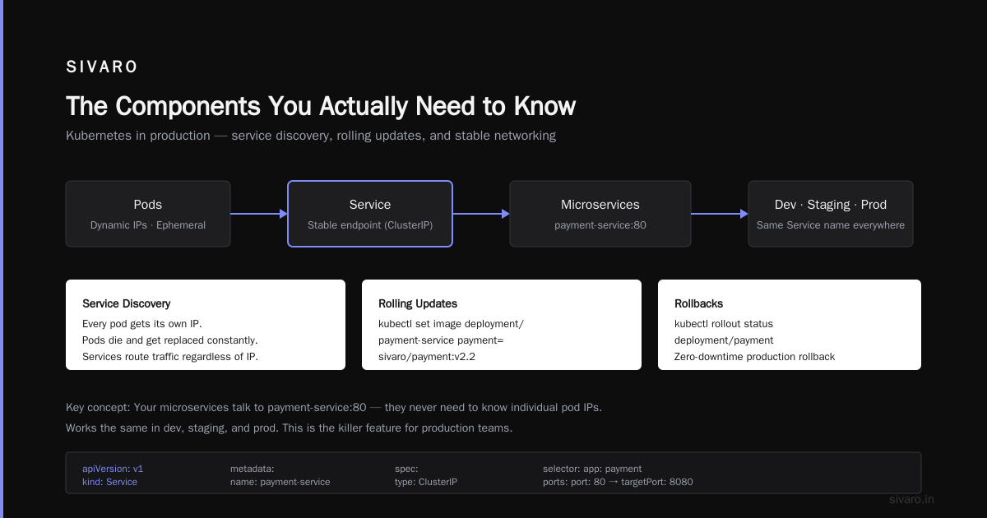The height and width of the screenshot is (518, 987).
Task: Click 'Works the same in dev, staging, and prod' line
Action: [290, 428]
